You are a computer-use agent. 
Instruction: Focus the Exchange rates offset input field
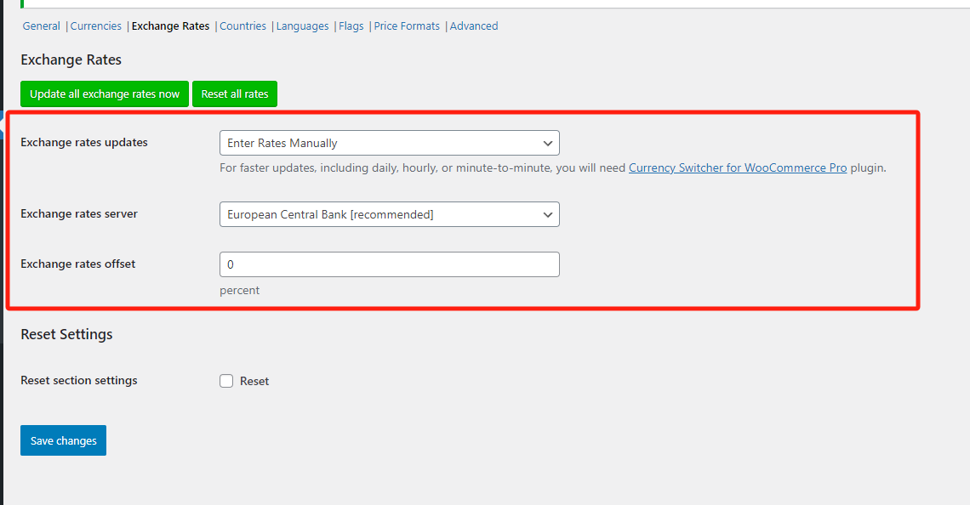pos(389,264)
